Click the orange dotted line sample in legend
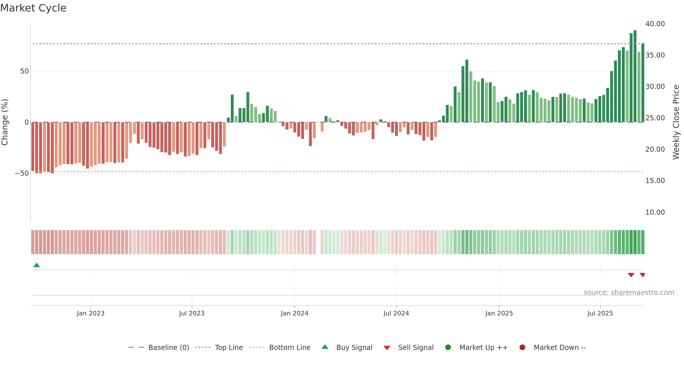The width and height of the screenshot is (684, 385). [257, 347]
